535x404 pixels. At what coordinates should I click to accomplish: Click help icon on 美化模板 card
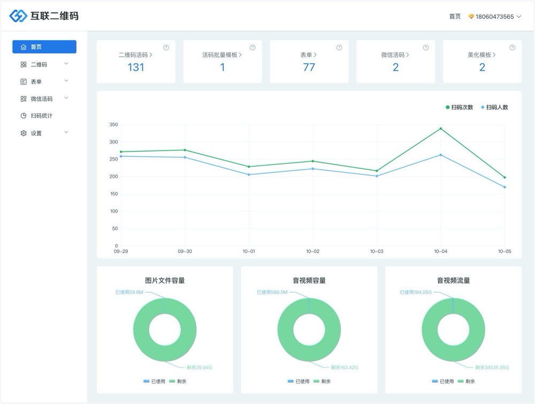click(x=513, y=48)
